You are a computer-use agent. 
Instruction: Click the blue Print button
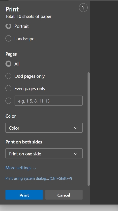[x=24, y=195]
